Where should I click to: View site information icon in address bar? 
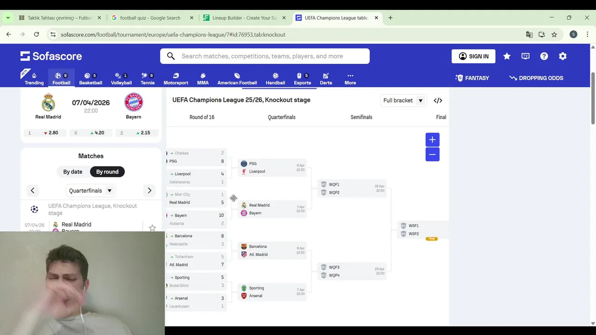click(x=53, y=34)
